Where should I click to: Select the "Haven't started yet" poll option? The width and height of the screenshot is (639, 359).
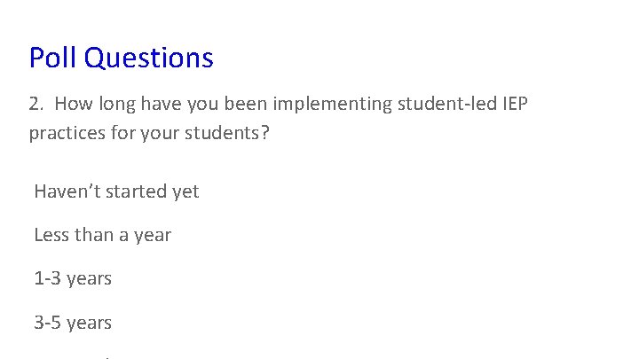[116, 191]
